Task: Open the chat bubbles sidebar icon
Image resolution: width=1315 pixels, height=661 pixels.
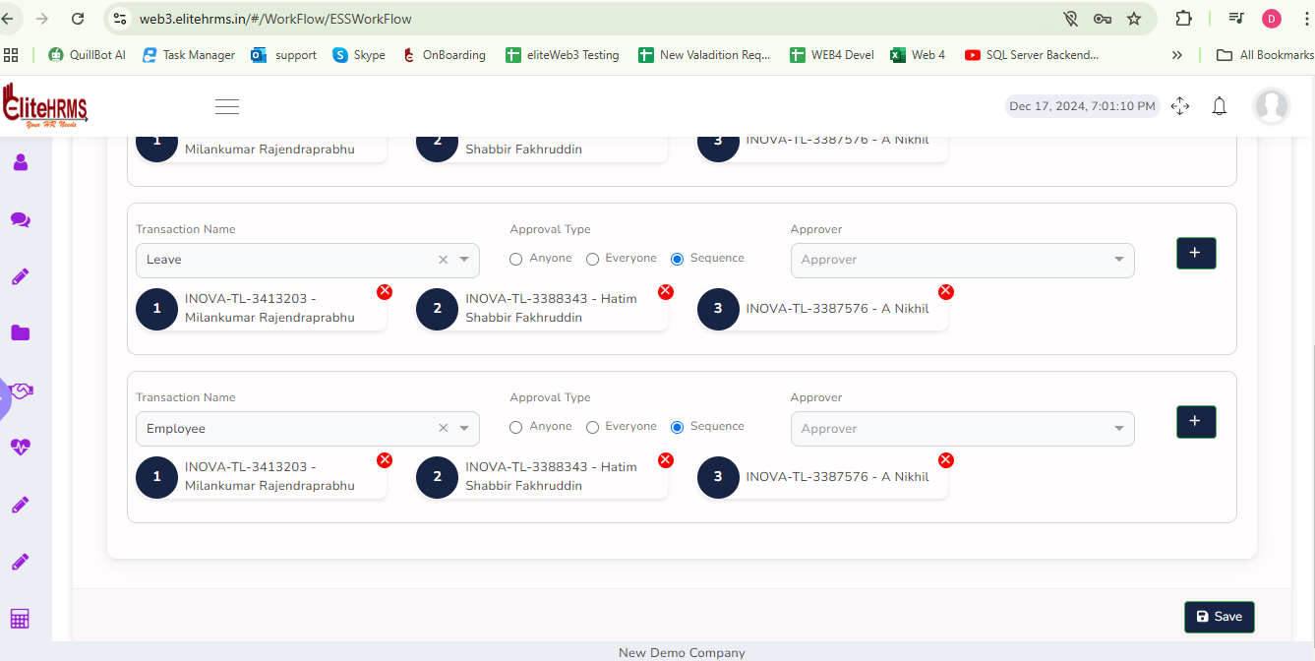Action: pyautogui.click(x=20, y=219)
